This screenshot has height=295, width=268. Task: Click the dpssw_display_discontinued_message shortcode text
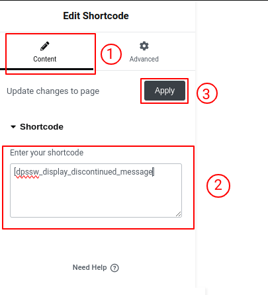[x=84, y=172]
